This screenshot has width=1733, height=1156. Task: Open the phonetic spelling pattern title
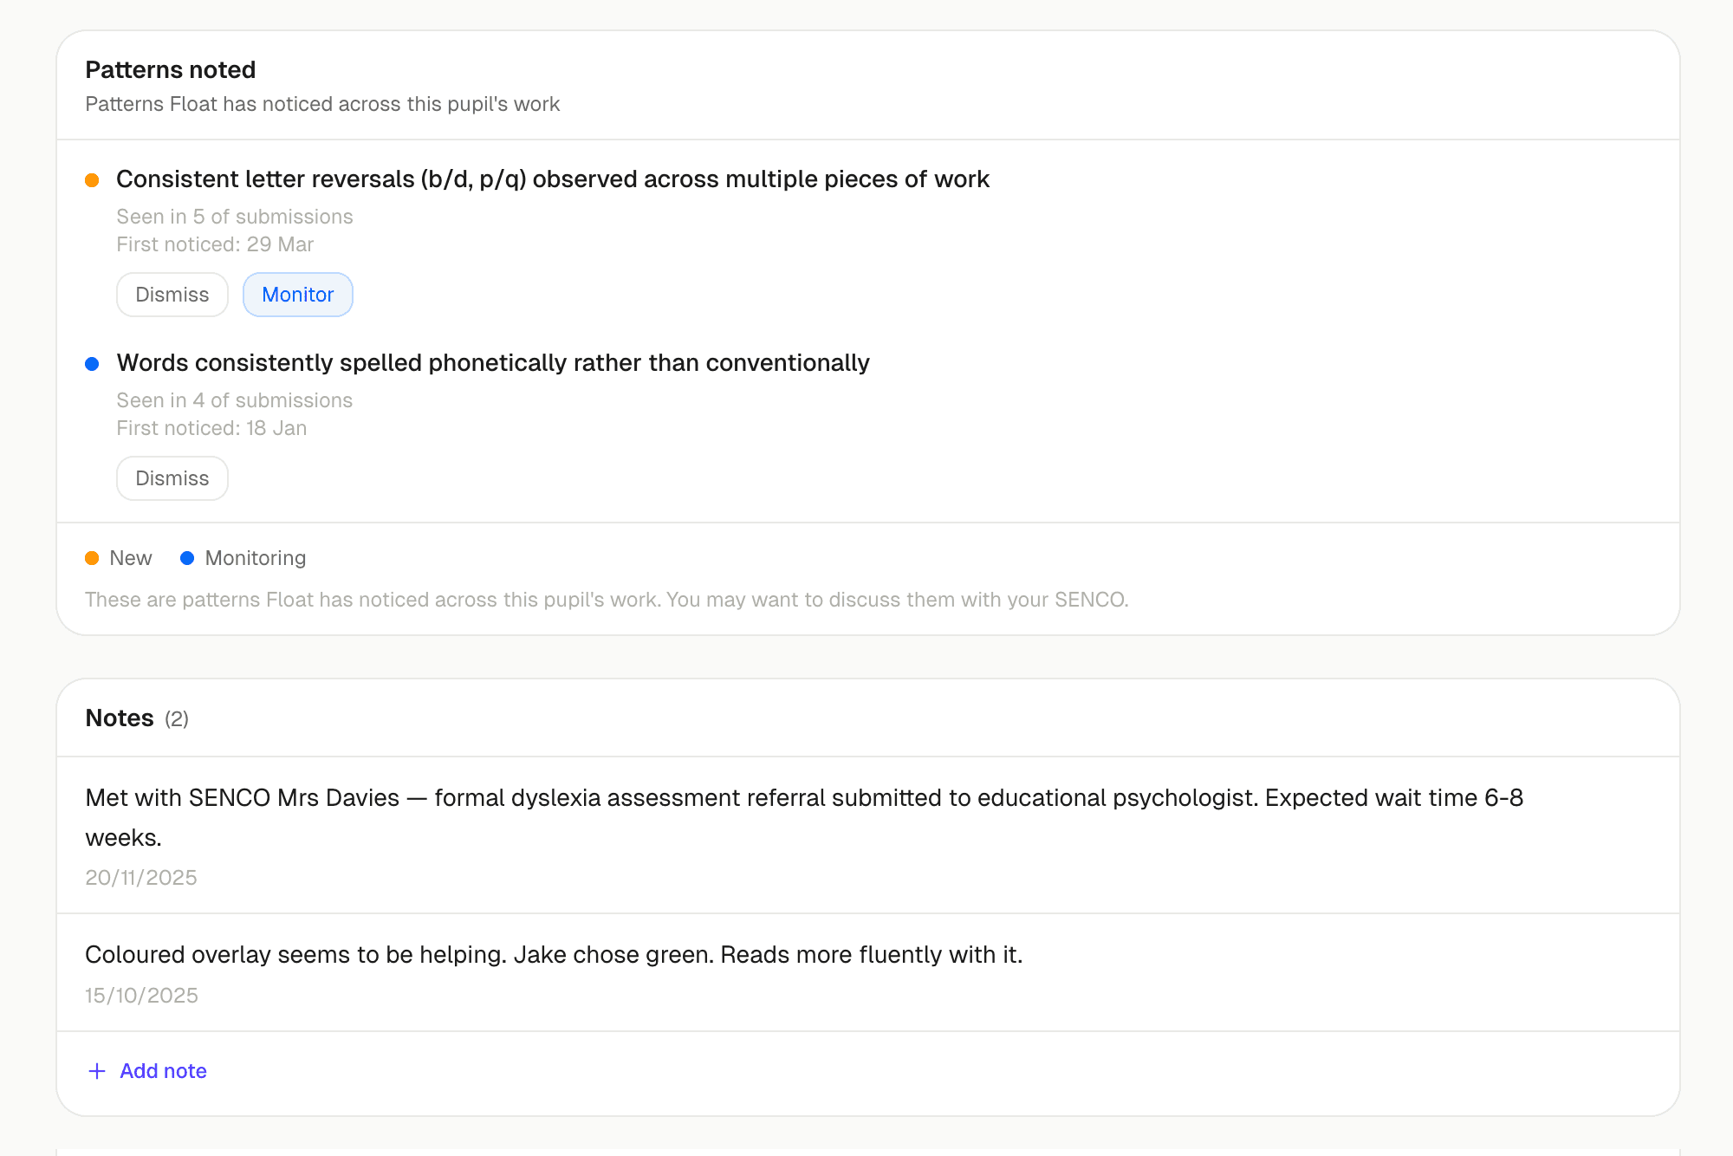[493, 363]
